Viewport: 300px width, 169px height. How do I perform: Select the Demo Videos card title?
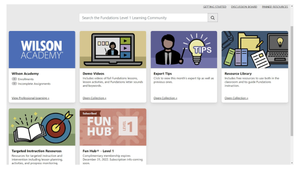(x=93, y=74)
